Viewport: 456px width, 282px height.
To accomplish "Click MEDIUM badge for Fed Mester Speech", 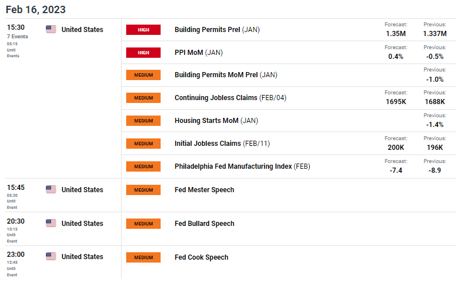I will pyautogui.click(x=143, y=190).
